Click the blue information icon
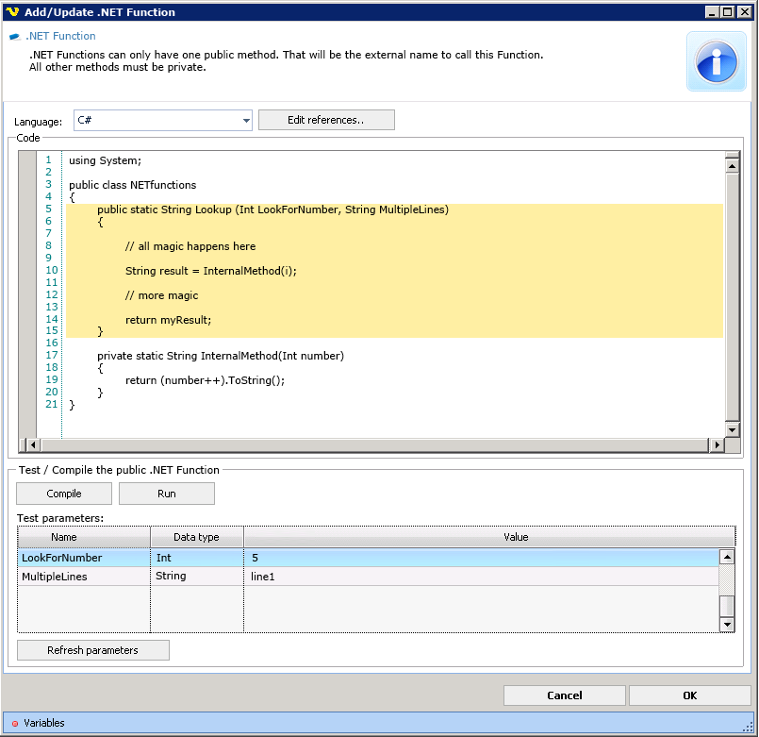 click(716, 61)
